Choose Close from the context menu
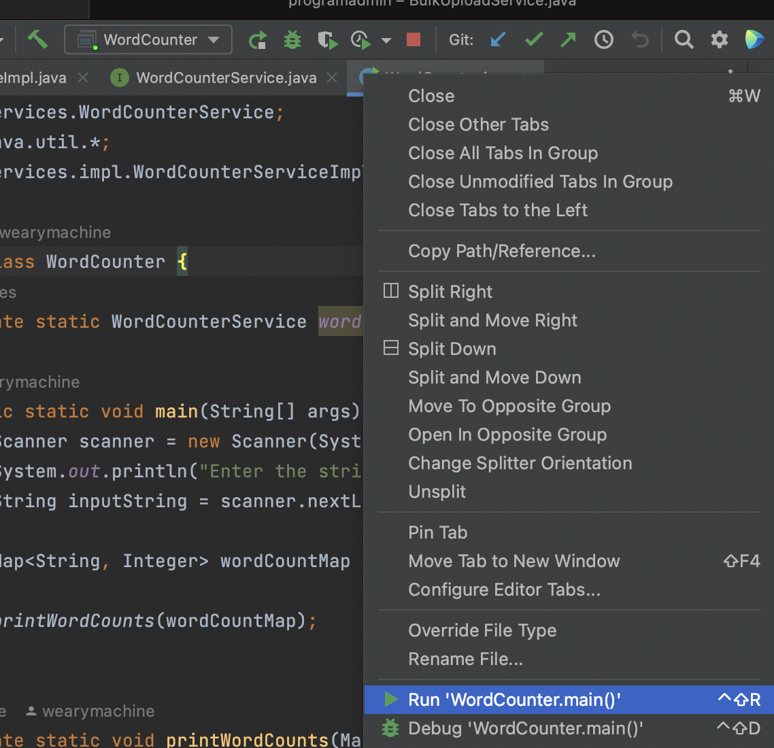 tap(569, 96)
